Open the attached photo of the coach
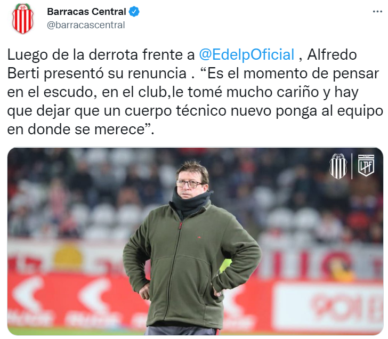Viewport: 388px width, 339px height. coord(195,241)
